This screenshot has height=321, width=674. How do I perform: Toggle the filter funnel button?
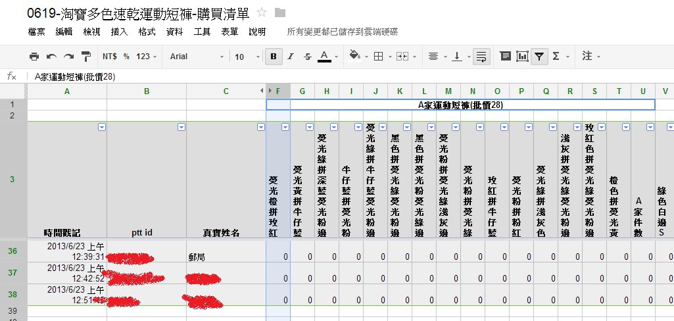coord(539,57)
